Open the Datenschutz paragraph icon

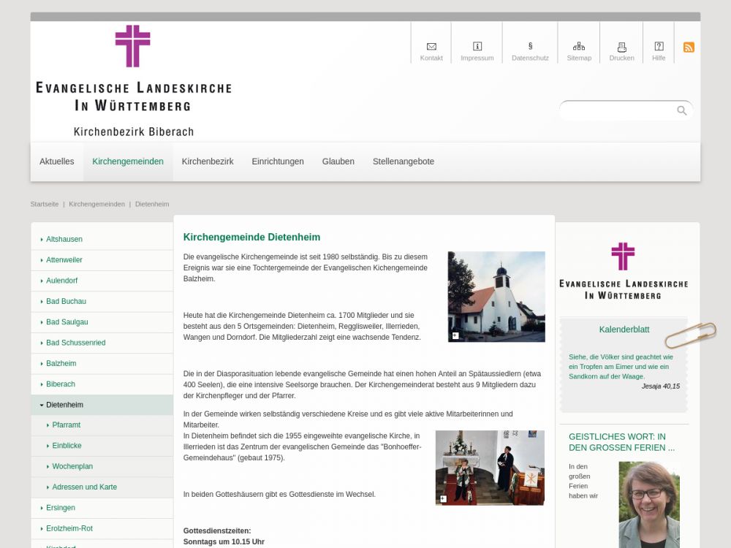(530, 47)
